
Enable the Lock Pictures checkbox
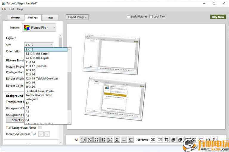[129, 17]
